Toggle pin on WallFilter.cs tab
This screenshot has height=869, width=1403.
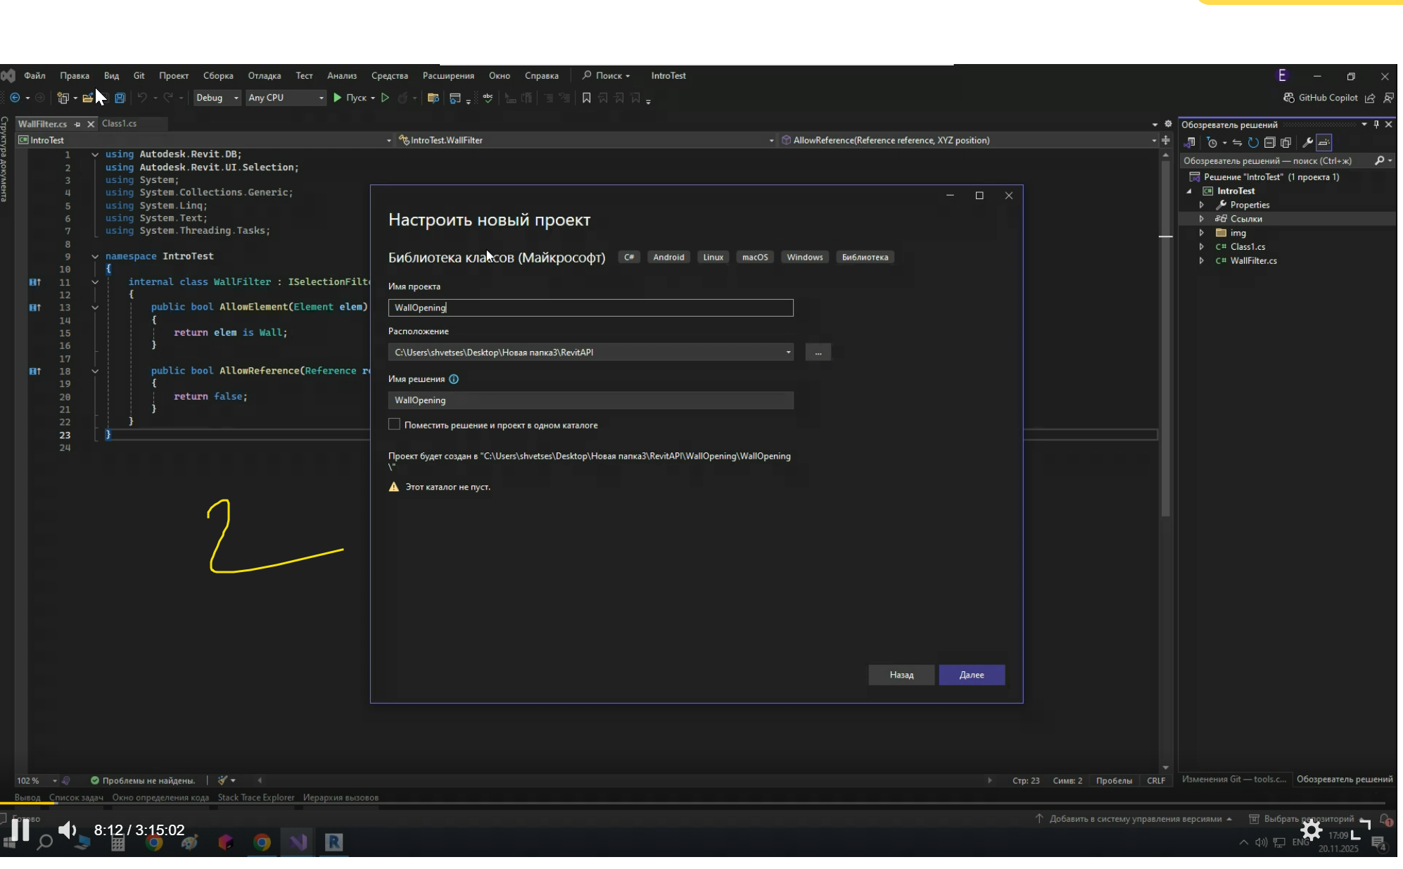tap(77, 124)
